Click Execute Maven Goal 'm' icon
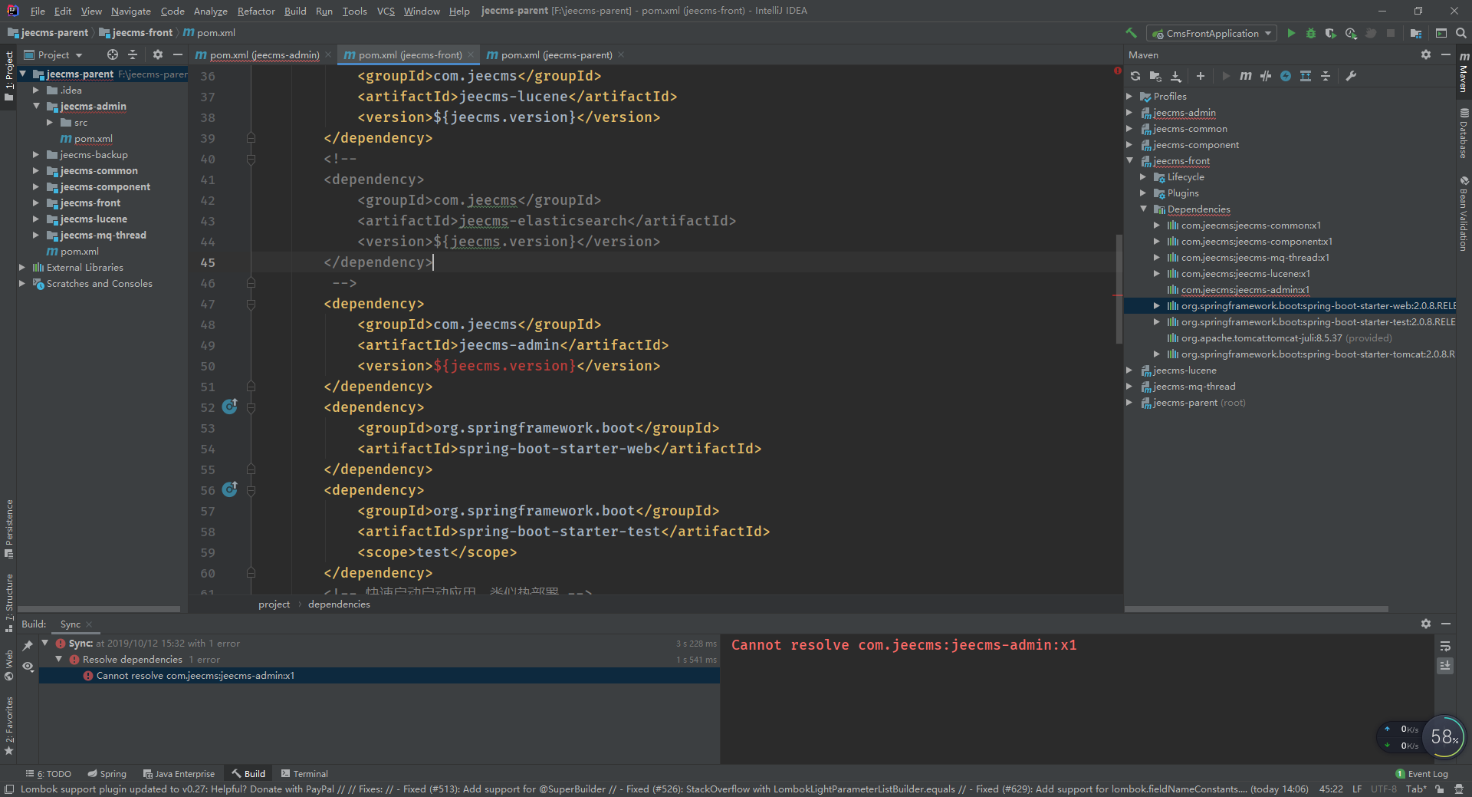 [1246, 76]
